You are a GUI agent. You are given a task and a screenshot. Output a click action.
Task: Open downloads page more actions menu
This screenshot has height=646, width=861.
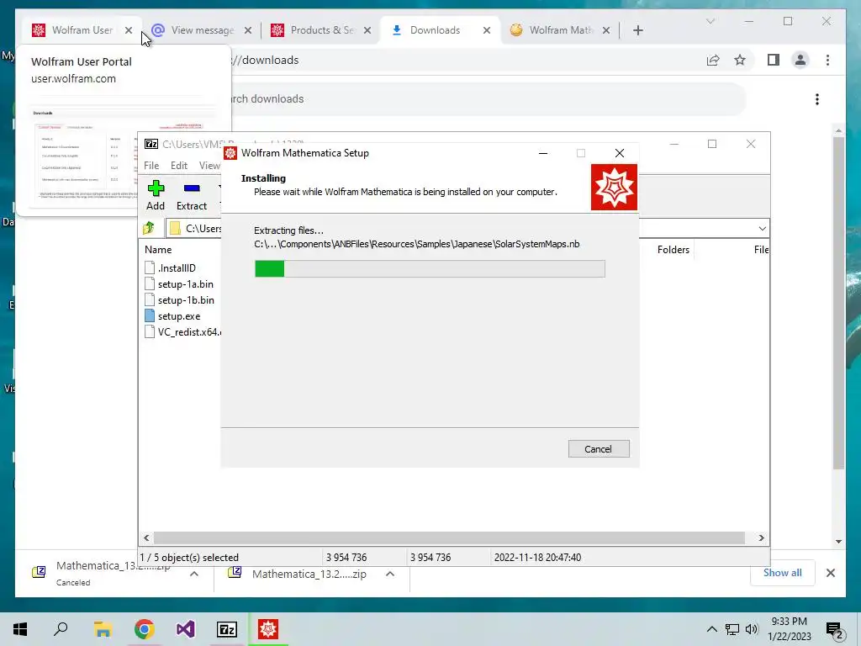point(817,99)
